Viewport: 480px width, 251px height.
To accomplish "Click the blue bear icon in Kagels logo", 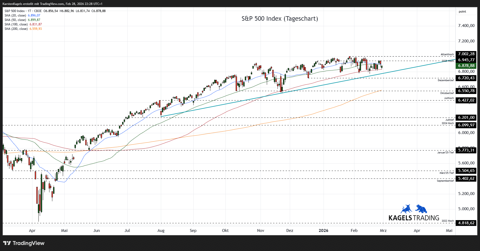I will (421, 209).
